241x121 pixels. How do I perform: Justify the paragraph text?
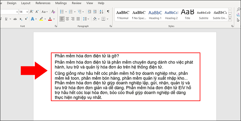79,19
